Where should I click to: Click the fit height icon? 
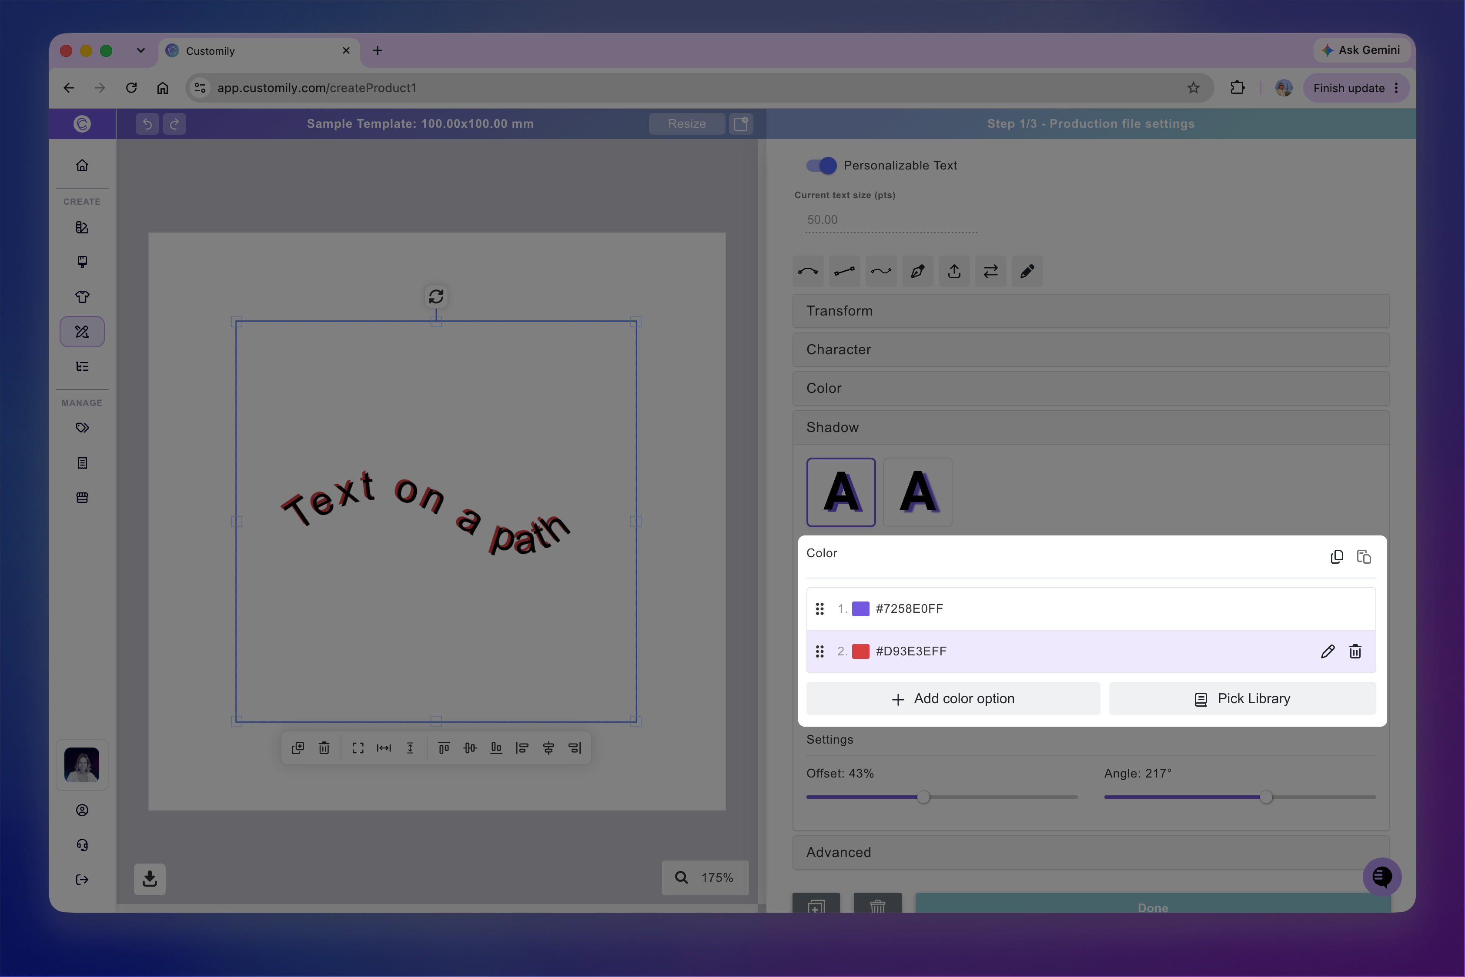point(410,748)
